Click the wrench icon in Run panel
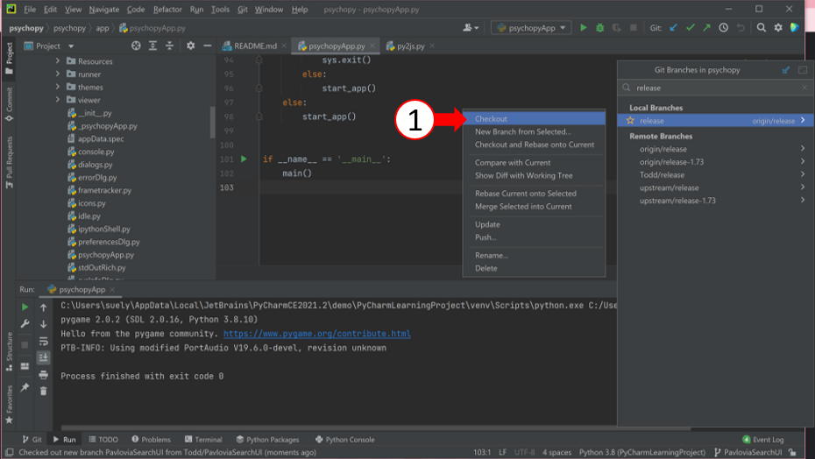This screenshot has height=459, width=815. point(25,324)
